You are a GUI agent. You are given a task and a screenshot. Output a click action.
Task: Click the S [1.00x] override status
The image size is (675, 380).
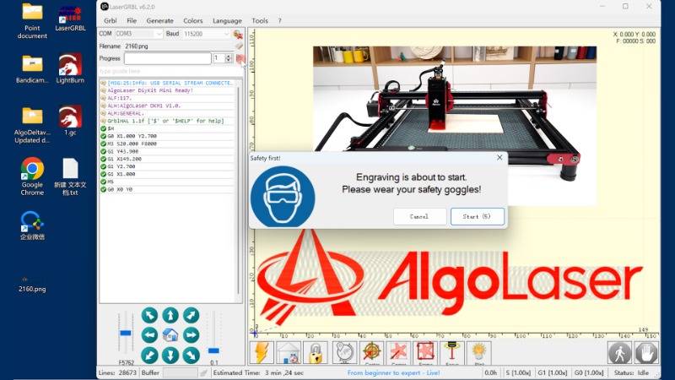pos(518,372)
